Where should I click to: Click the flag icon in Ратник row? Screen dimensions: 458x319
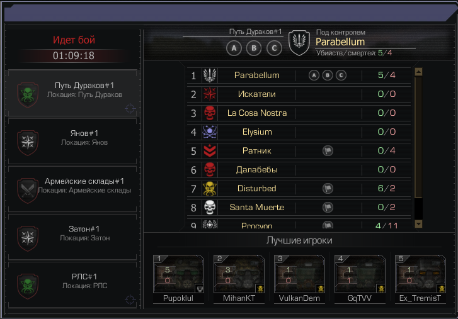pyautogui.click(x=328, y=151)
